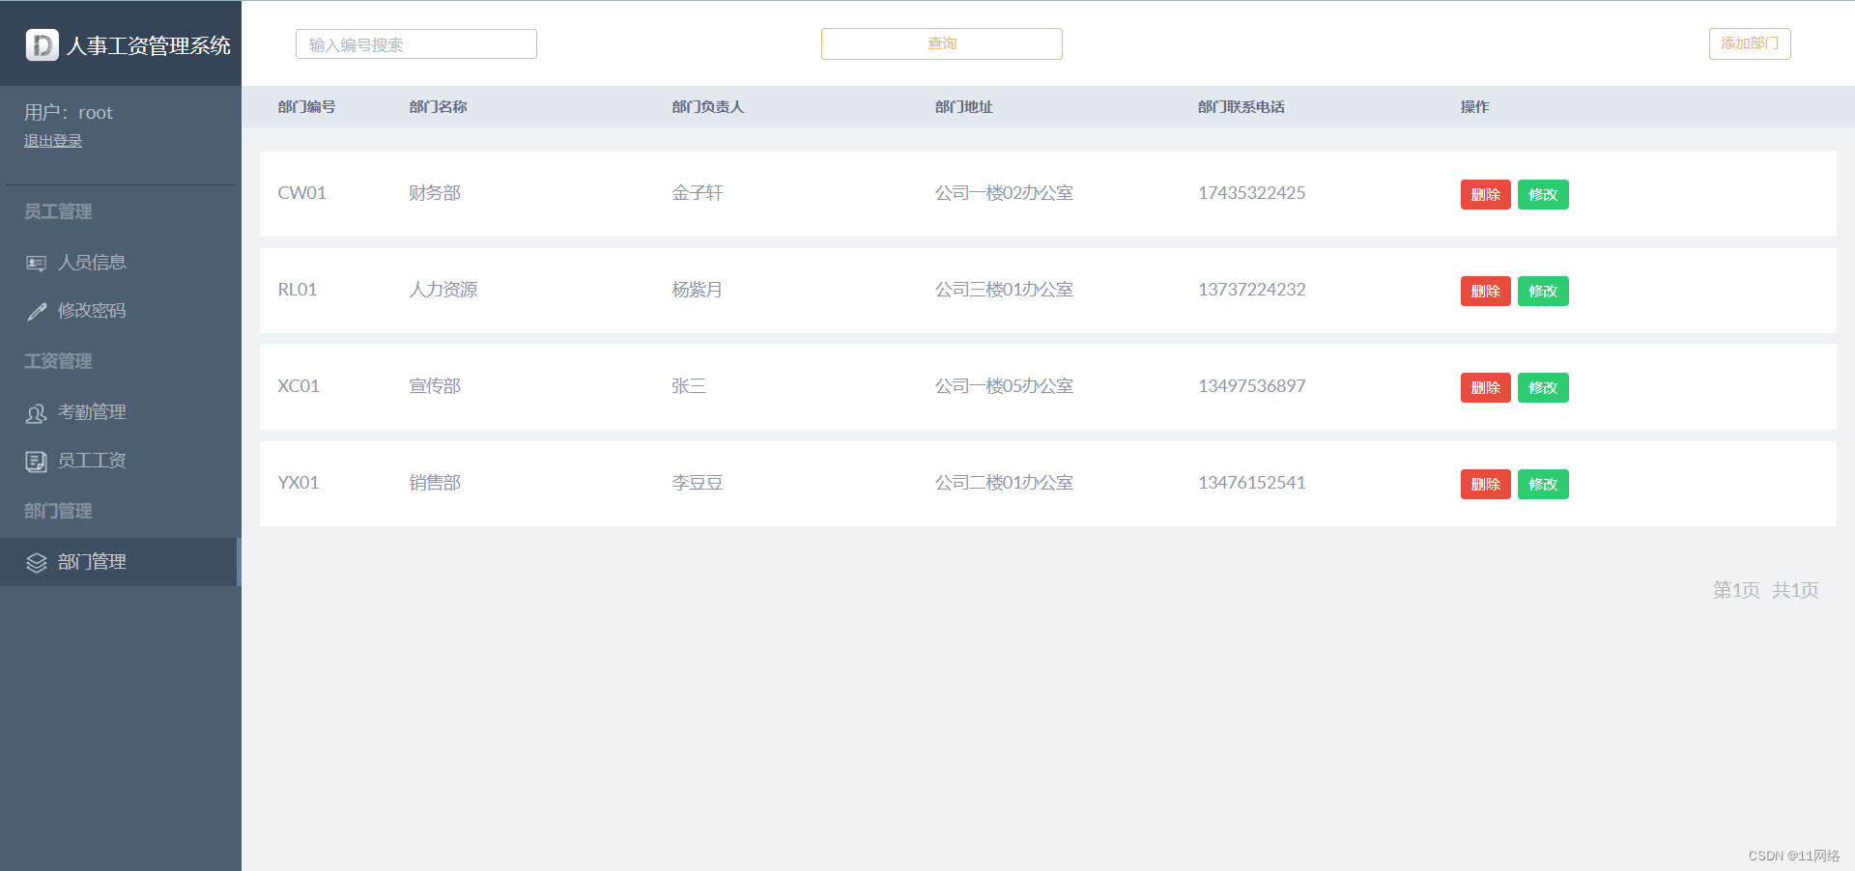
Task: Click the 部门地址 column header
Action: [963, 107]
